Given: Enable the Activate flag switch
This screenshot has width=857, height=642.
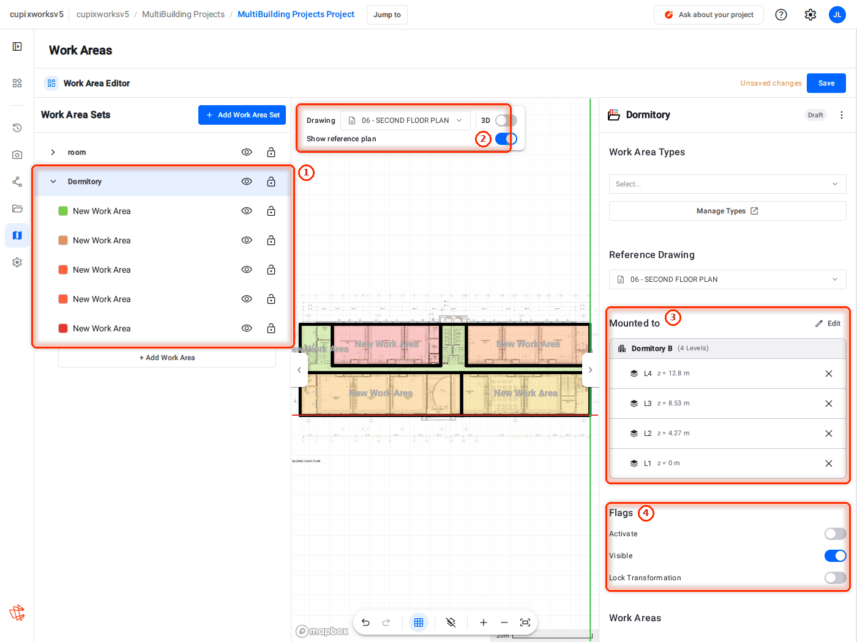Looking at the screenshot, I should point(836,534).
